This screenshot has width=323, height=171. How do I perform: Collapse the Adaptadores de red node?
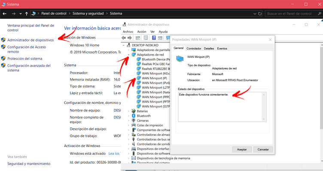(128, 55)
